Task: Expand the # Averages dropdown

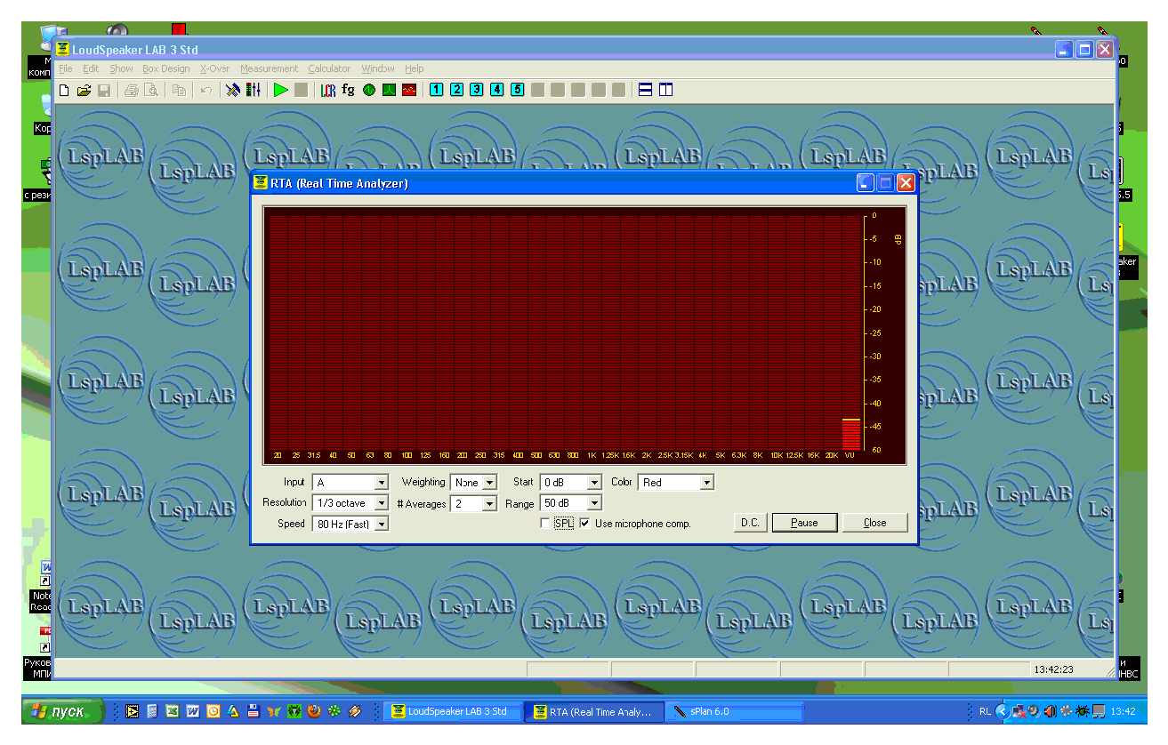Action: coord(489,504)
